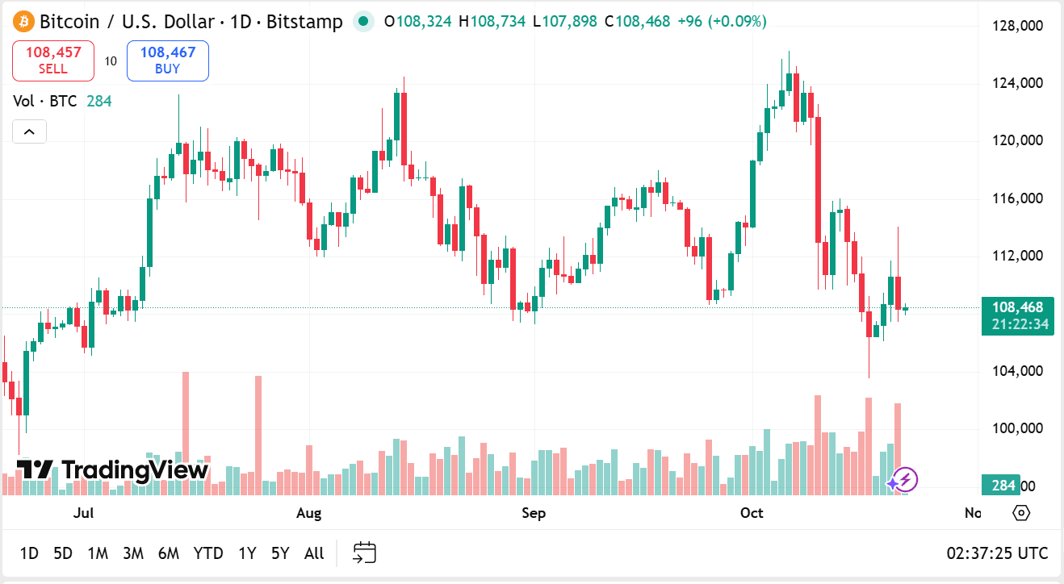1064x584 pixels.
Task: Choose the 5Y time range
Action: (x=280, y=553)
